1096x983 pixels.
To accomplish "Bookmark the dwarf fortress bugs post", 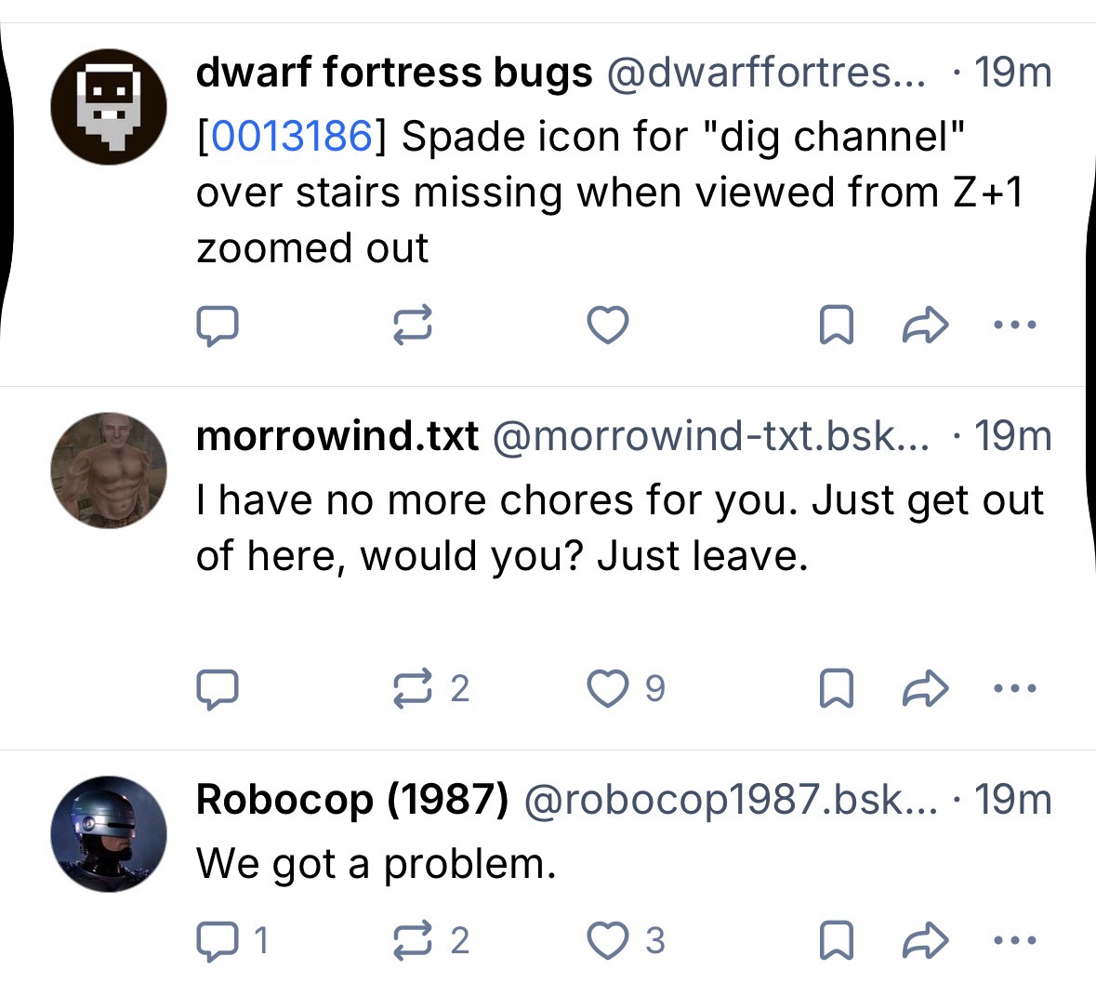I will 836,325.
